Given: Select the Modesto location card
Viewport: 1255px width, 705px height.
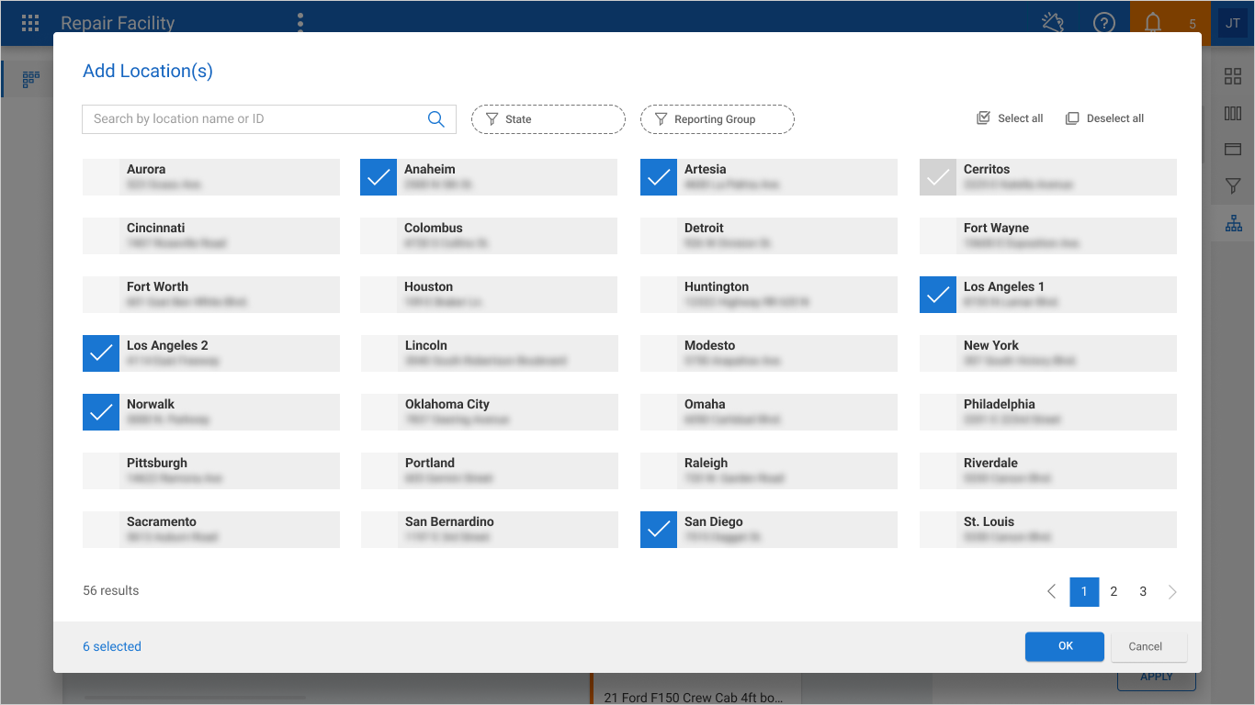Looking at the screenshot, I should coord(769,353).
